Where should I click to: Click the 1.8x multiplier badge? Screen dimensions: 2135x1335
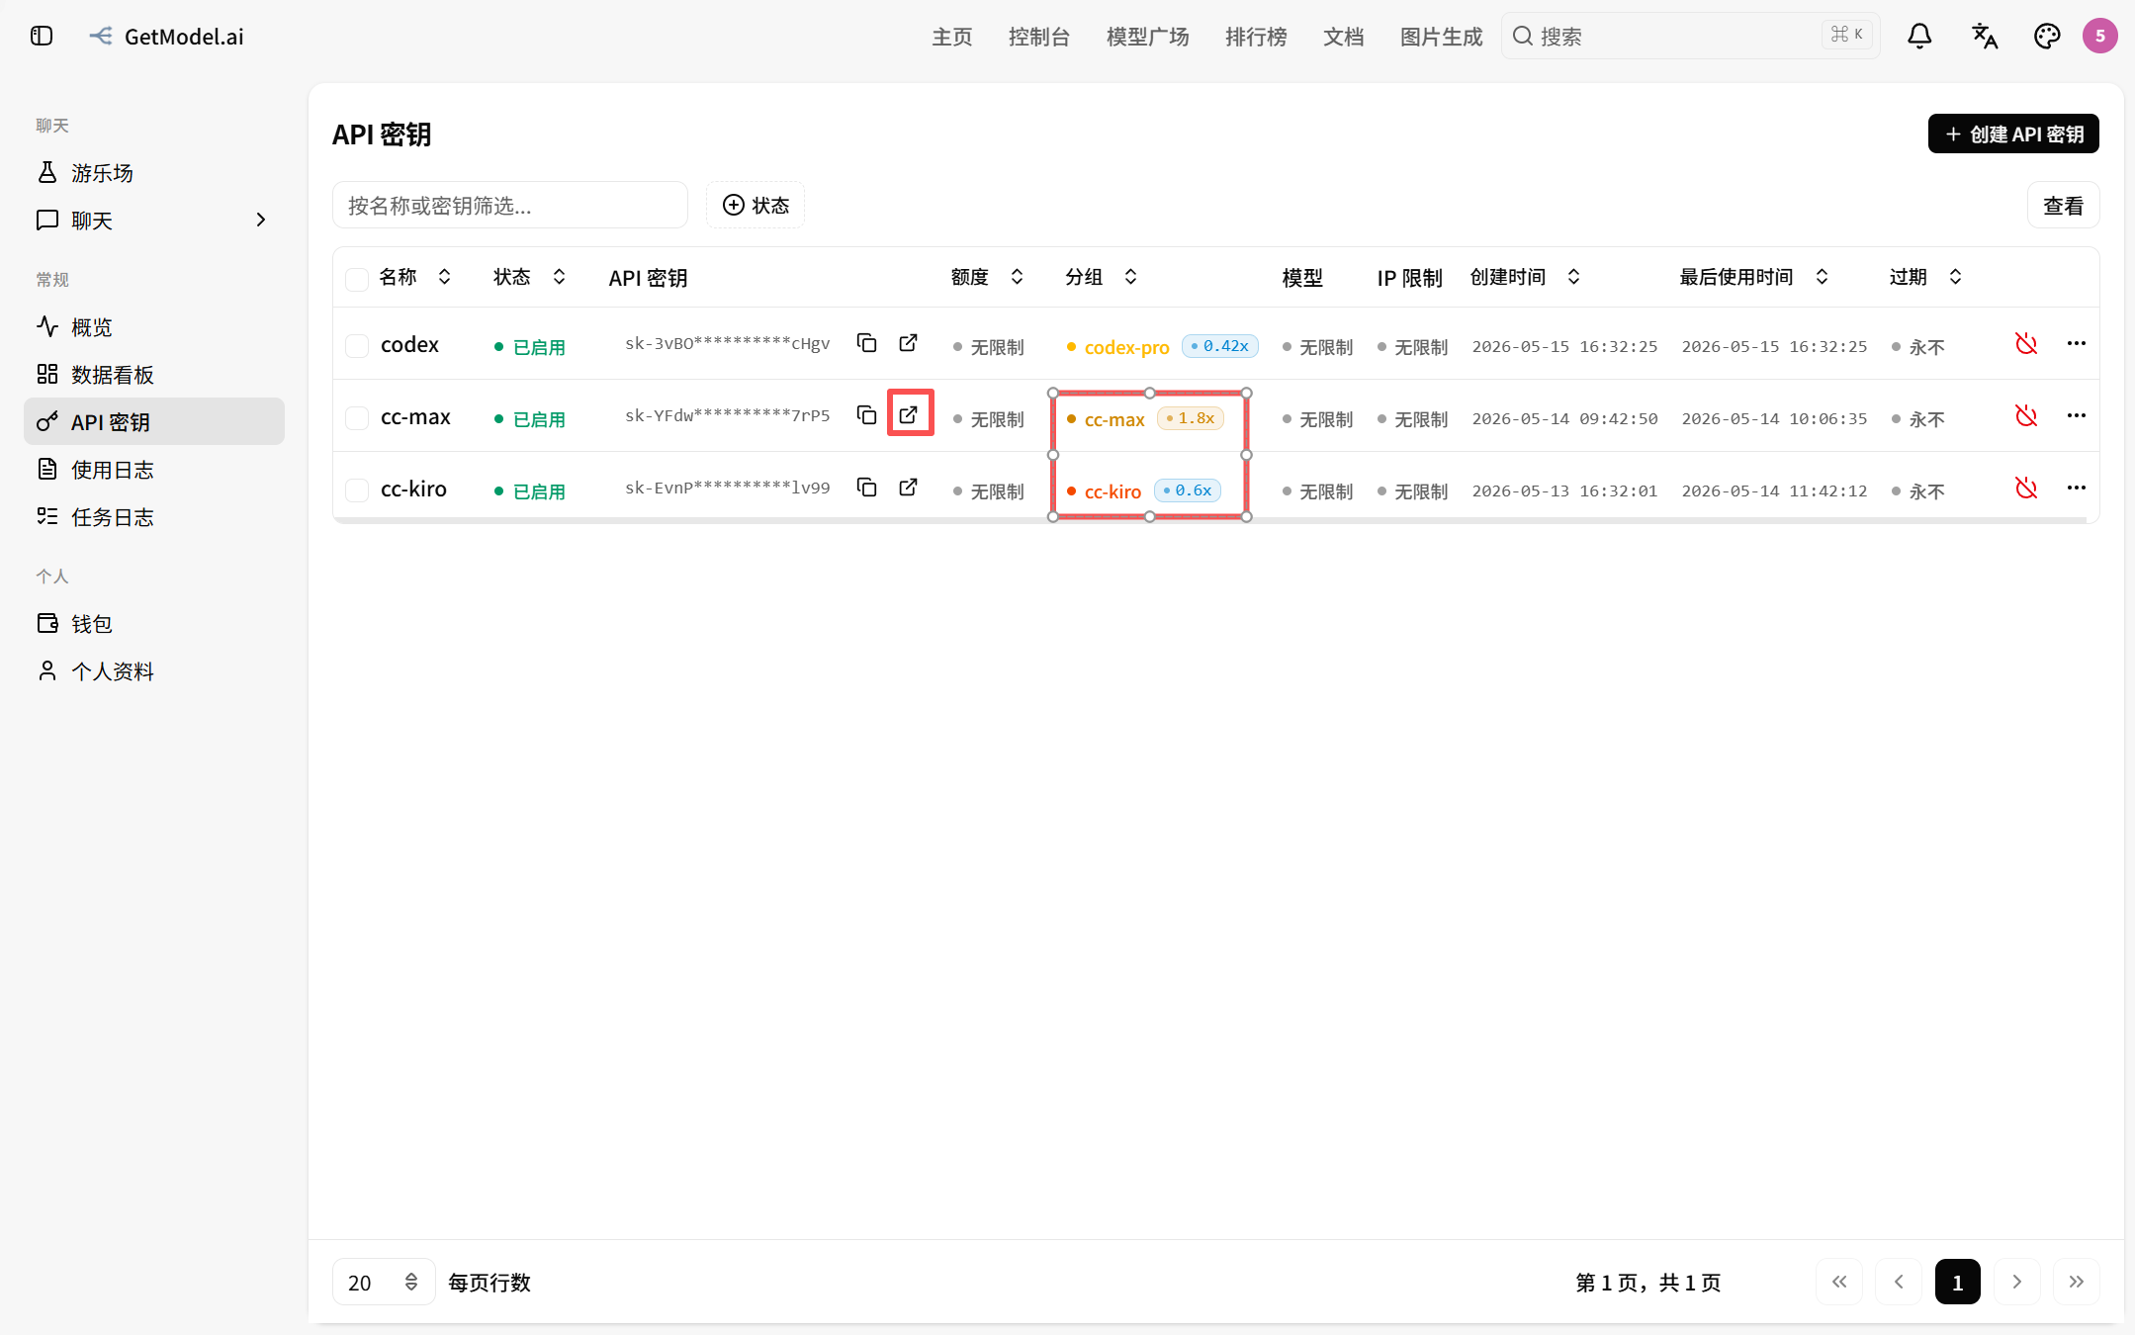1191,418
